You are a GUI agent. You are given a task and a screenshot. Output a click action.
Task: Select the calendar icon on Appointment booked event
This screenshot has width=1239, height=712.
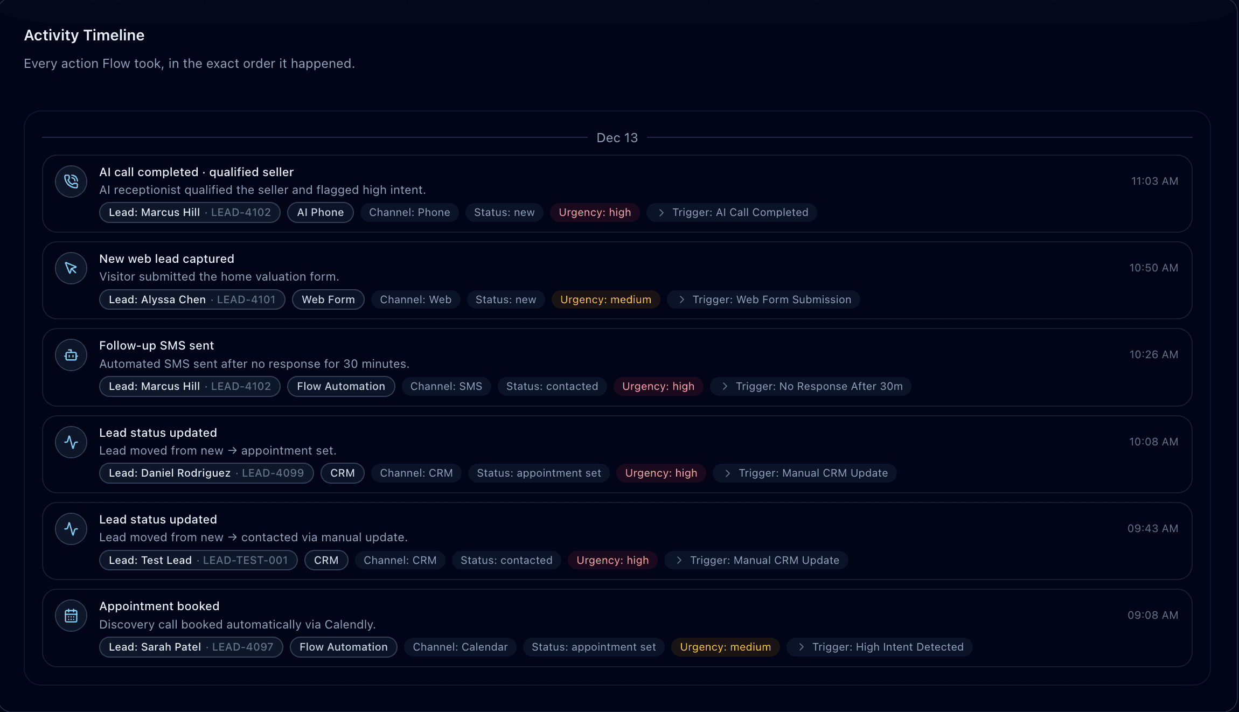(71, 616)
